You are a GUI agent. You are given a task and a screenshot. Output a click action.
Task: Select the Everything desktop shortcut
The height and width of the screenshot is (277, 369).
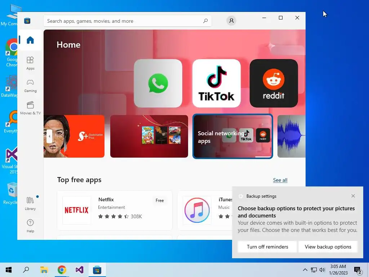(10, 122)
